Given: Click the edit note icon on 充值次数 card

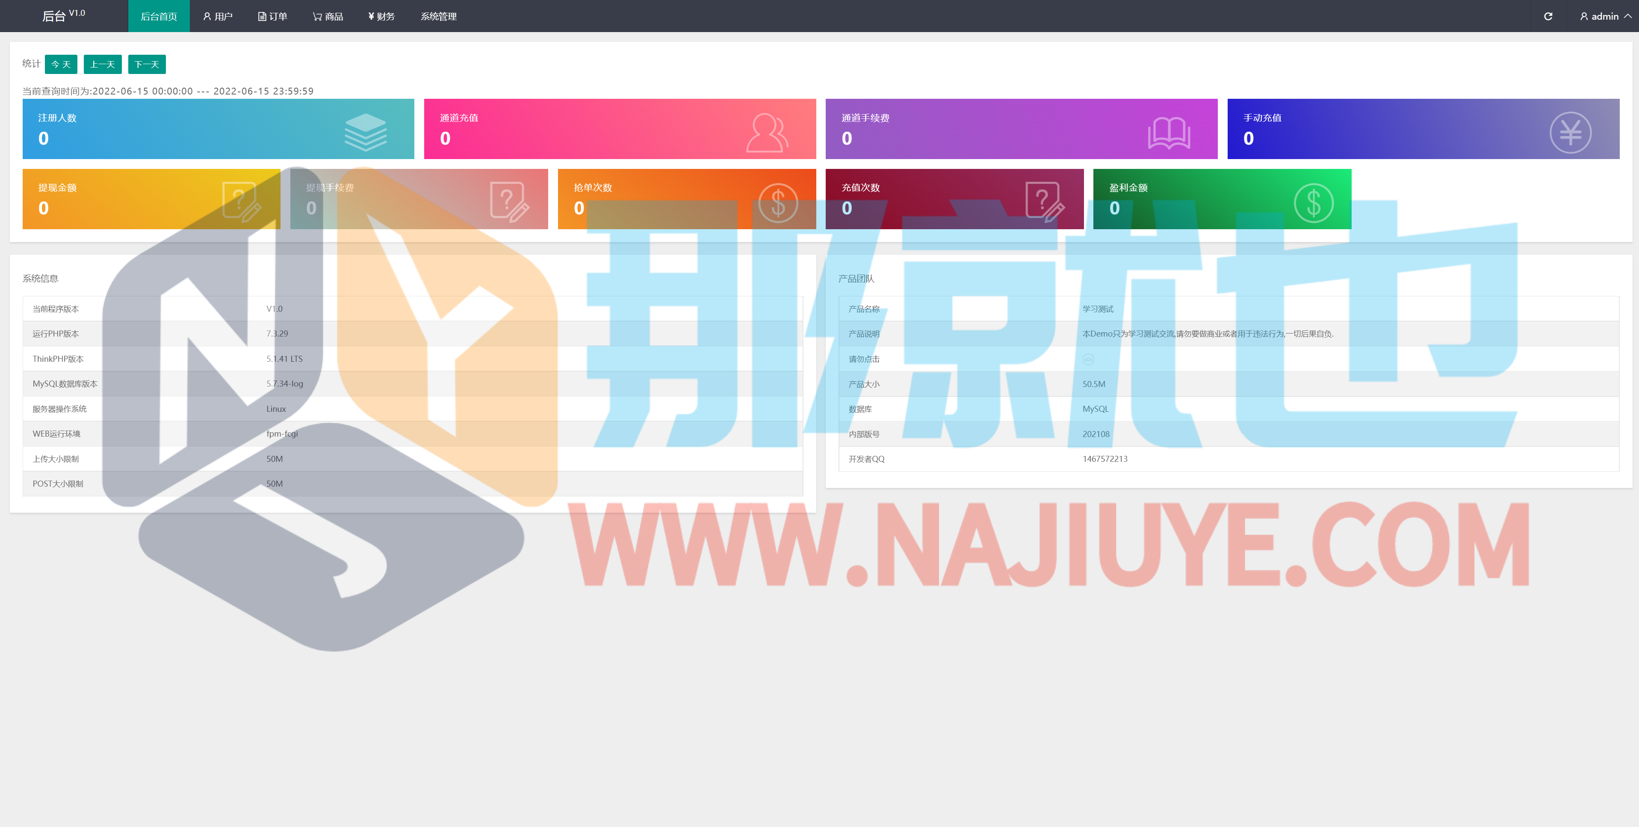Looking at the screenshot, I should (x=1044, y=202).
